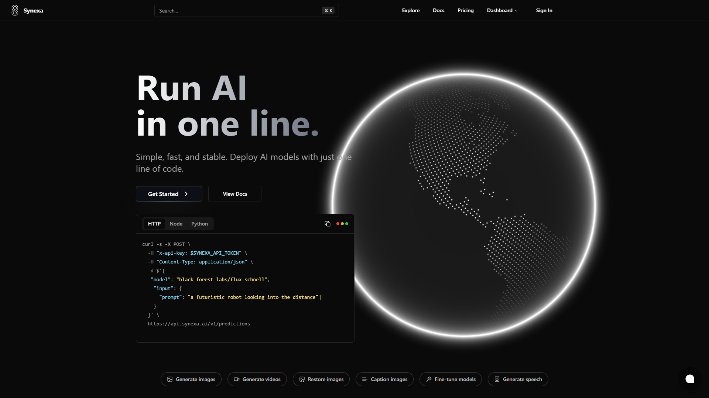
Task: Click the $SYNEXA_API_TOKEN header line
Action: tap(198, 253)
